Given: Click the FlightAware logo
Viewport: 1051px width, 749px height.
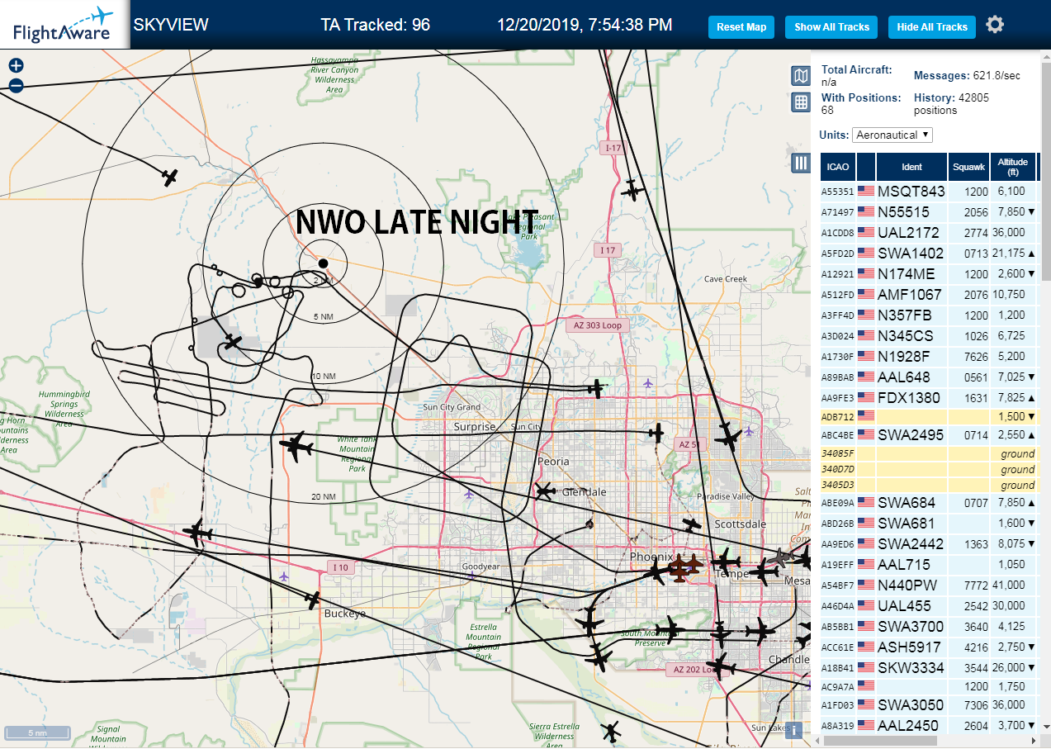Looking at the screenshot, I should coord(63,24).
